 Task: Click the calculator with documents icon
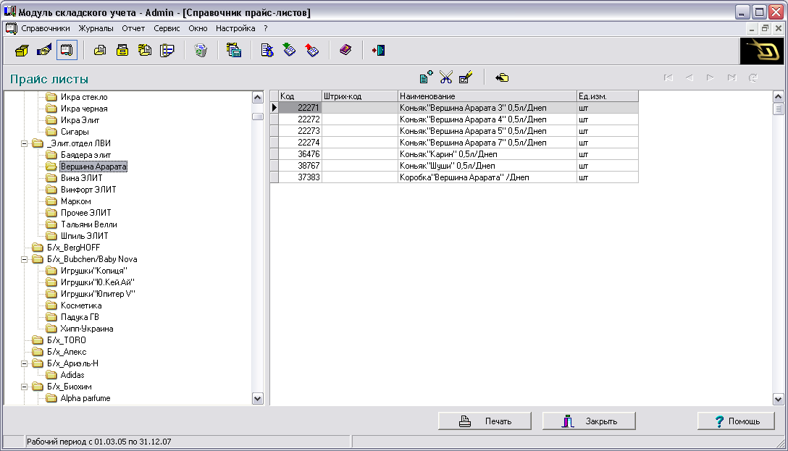tap(234, 50)
